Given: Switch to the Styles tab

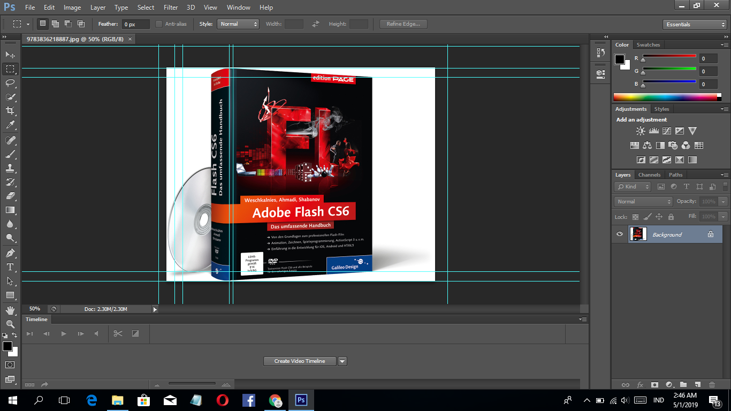Looking at the screenshot, I should [x=661, y=109].
